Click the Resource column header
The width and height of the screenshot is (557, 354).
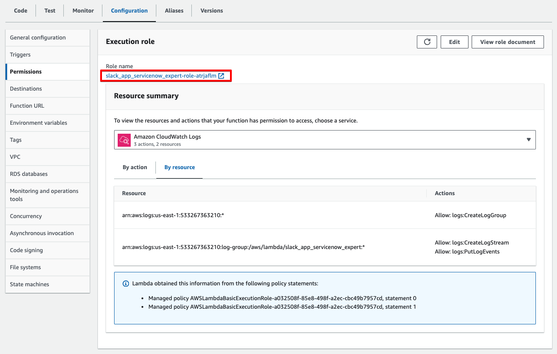134,193
